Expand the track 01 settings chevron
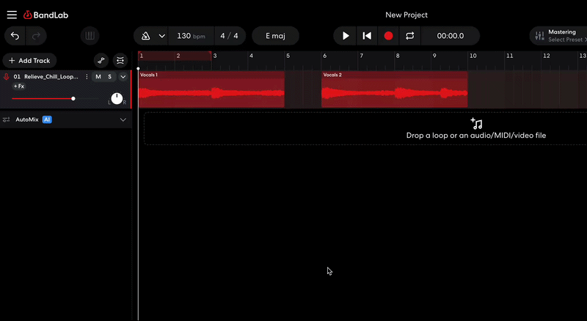The height and width of the screenshot is (321, 587). coord(123,77)
